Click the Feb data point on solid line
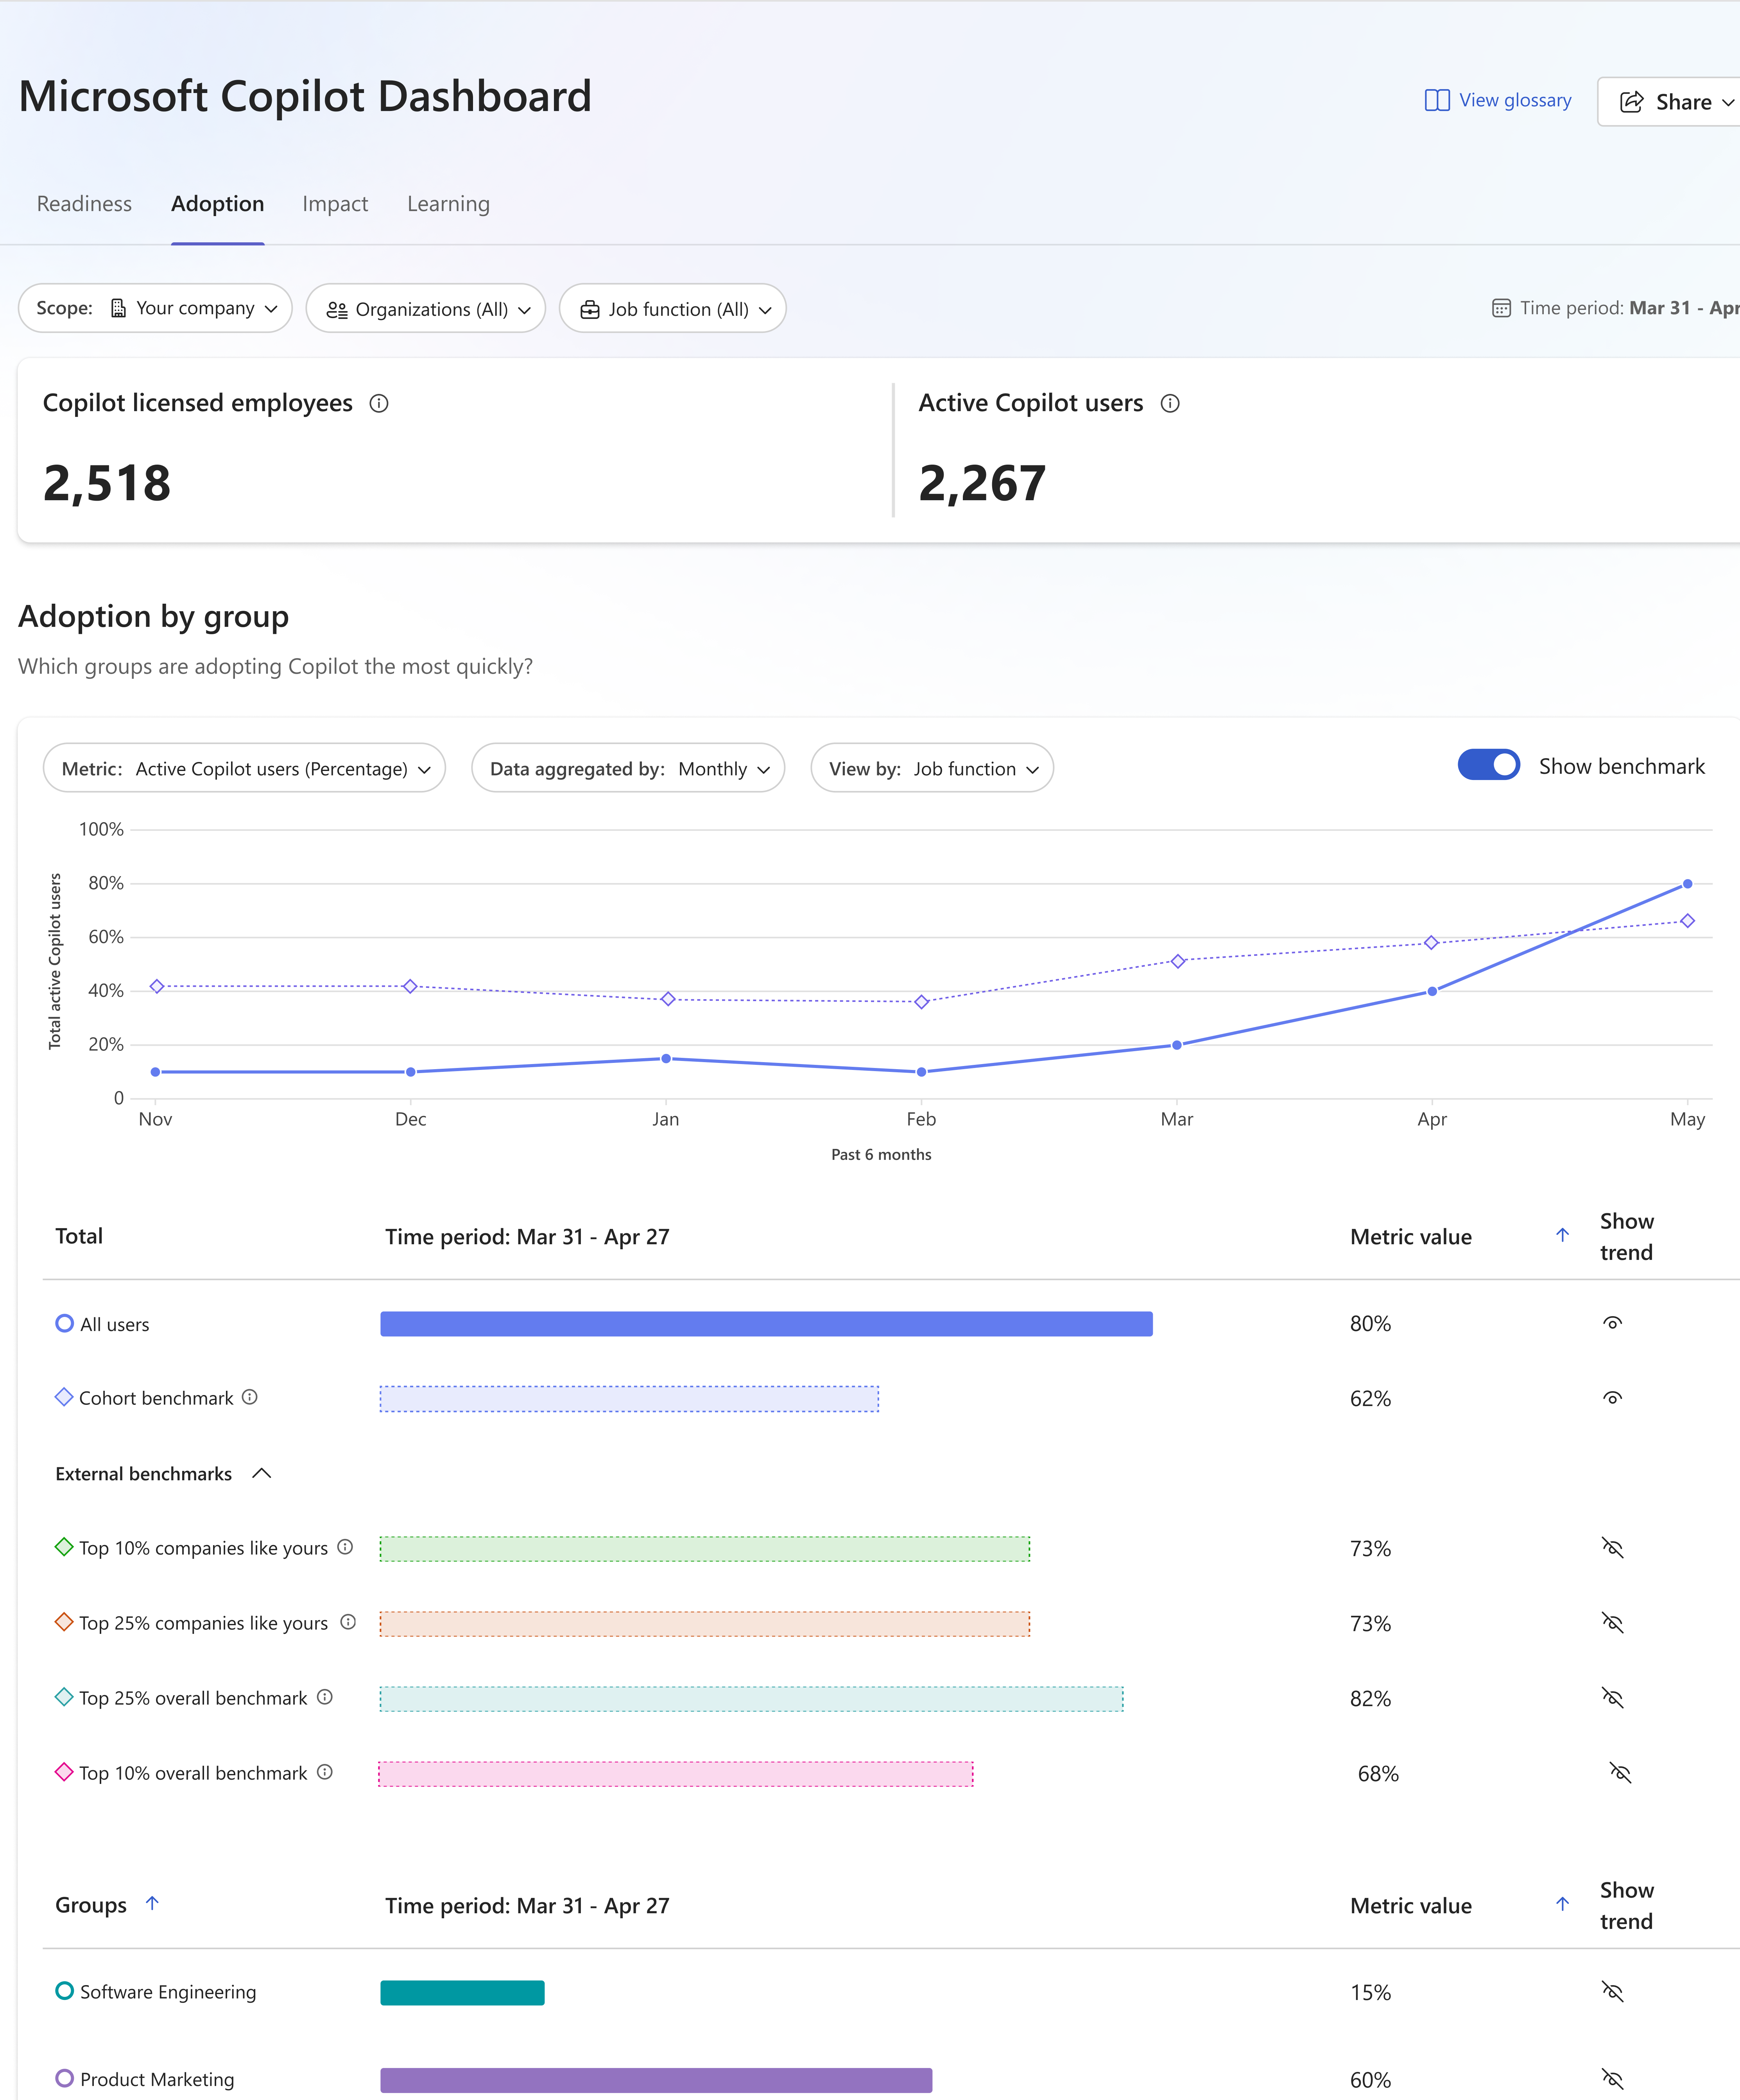Screen dimensions: 1740x2100 (921, 1072)
